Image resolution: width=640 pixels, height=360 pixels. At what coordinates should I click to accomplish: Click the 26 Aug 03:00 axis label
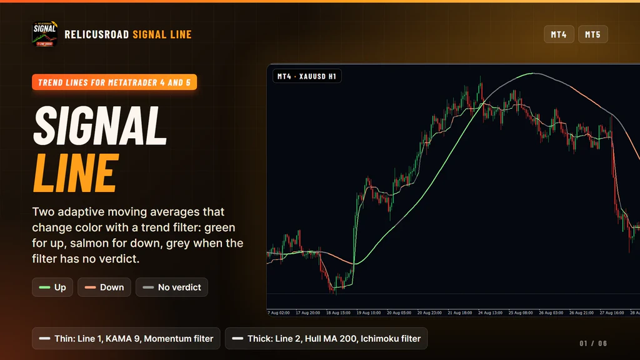point(551,312)
